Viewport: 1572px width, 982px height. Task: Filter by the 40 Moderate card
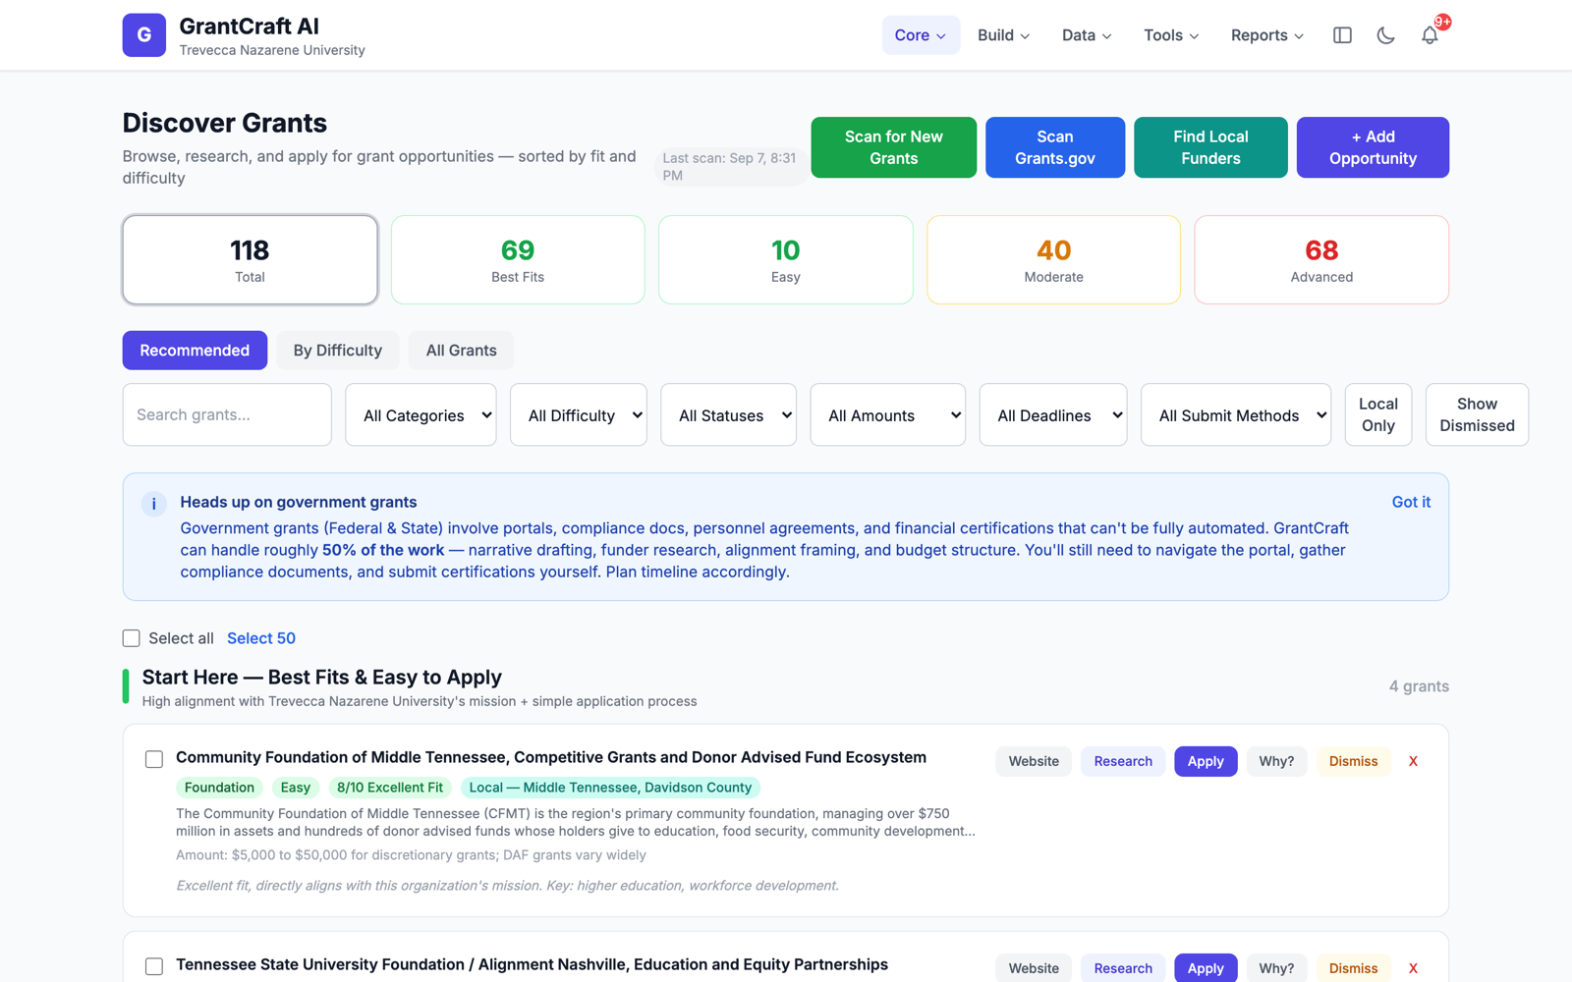pos(1053,260)
